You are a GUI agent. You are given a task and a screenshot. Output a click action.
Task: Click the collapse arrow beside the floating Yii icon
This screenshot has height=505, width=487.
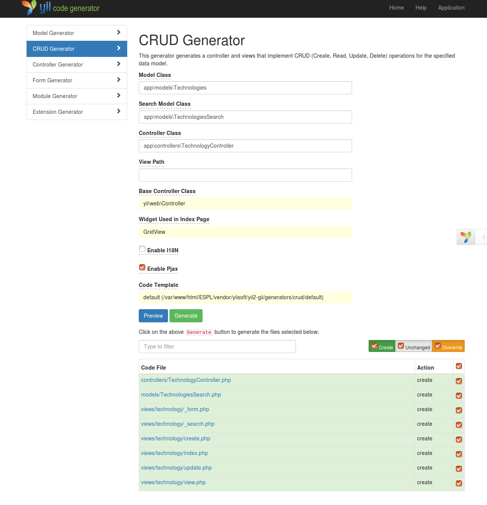[484, 237]
